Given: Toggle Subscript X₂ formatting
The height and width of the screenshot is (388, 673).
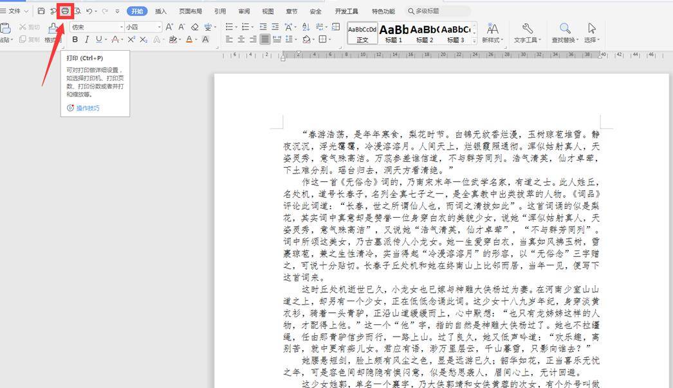Looking at the screenshot, I should click(143, 39).
